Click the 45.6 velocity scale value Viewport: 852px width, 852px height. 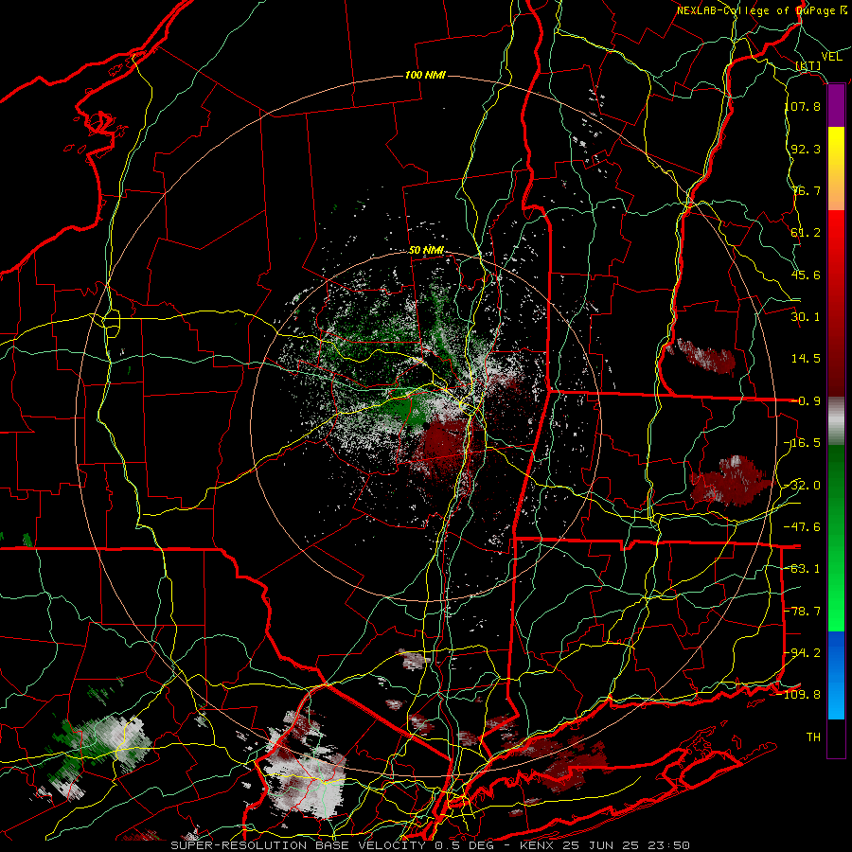point(807,275)
